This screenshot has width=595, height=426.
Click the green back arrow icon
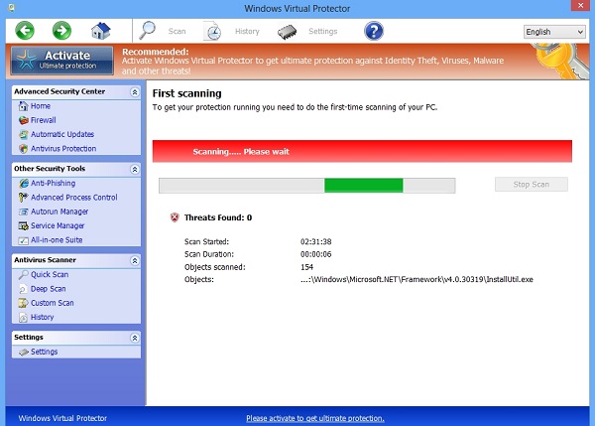[x=25, y=31]
